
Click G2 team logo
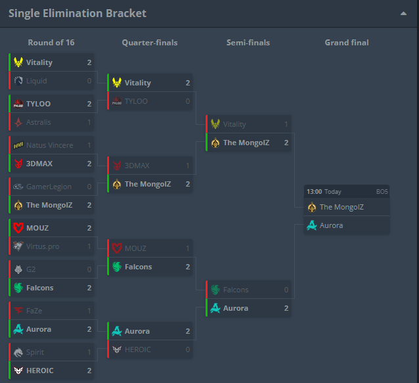click(18, 269)
